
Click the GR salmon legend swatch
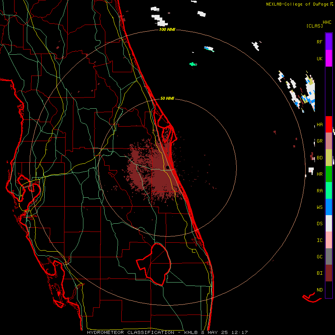(329, 141)
